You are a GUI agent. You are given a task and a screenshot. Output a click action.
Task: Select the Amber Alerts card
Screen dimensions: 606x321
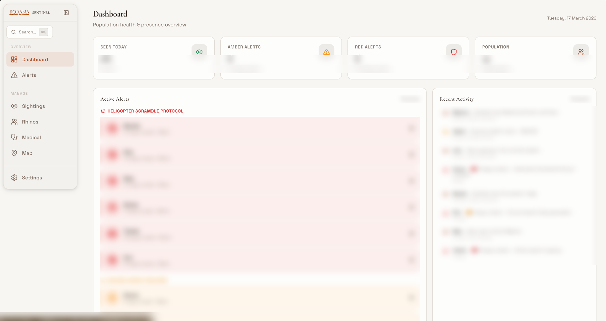tap(281, 58)
